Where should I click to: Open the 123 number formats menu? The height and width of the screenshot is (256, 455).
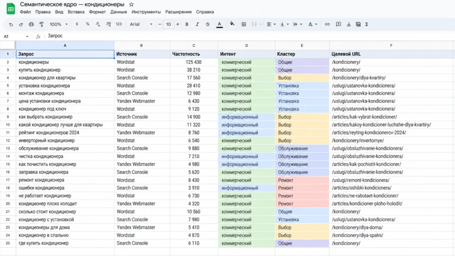(x=119, y=24)
